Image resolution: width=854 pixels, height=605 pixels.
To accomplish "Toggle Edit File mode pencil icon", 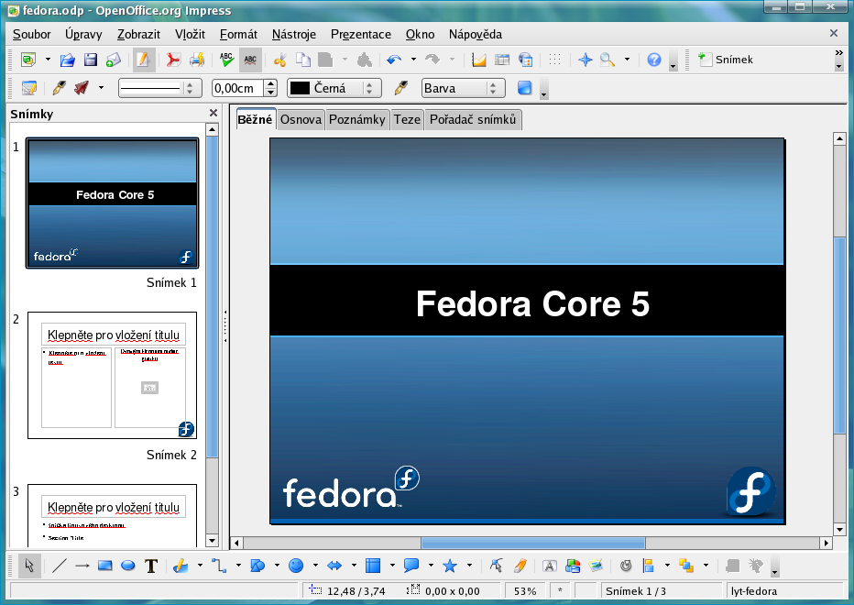I will coord(143,60).
